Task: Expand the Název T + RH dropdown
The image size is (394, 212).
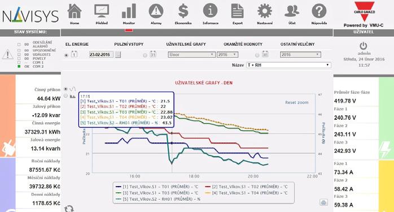Action: tap(288, 65)
